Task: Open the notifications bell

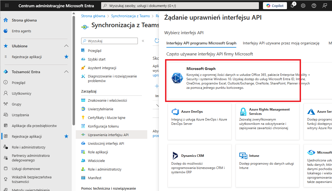Action: click(x=292, y=6)
